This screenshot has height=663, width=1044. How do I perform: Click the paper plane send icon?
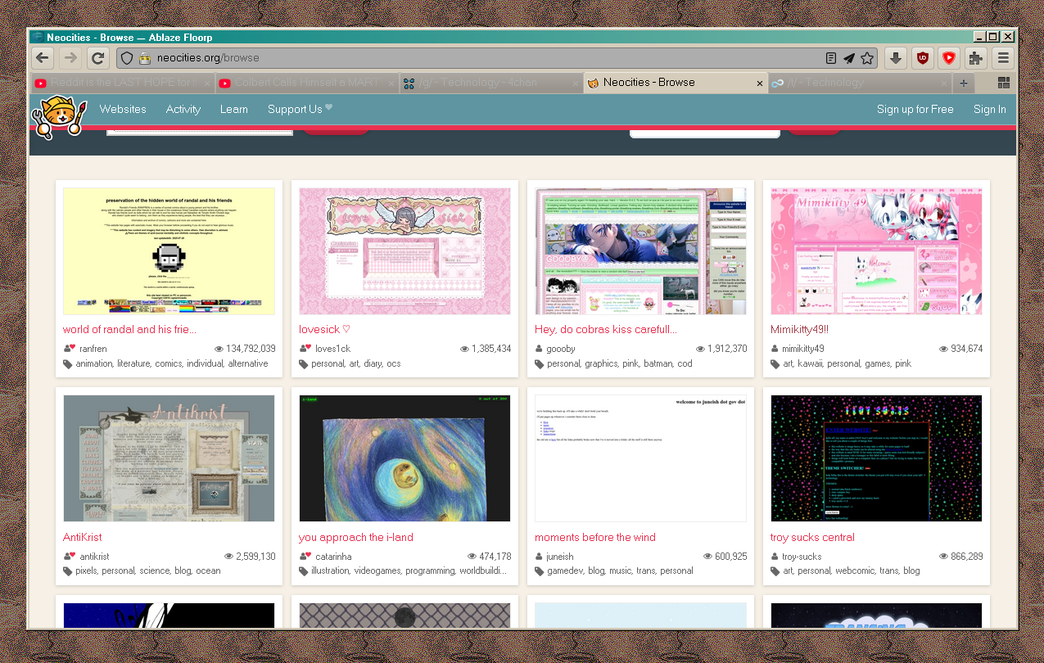click(849, 58)
